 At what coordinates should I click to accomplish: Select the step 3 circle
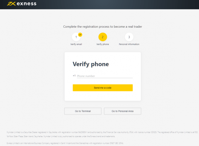(x=129, y=37)
